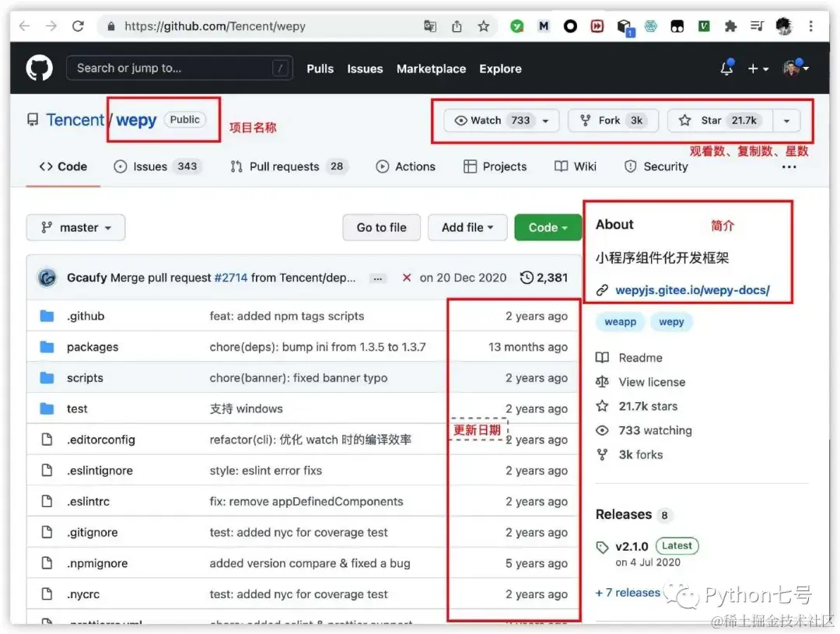Click the Go to file button
Screen dimensions: 840x634
coord(381,227)
